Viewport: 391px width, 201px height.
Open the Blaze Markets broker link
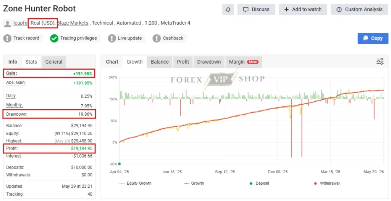point(73,23)
